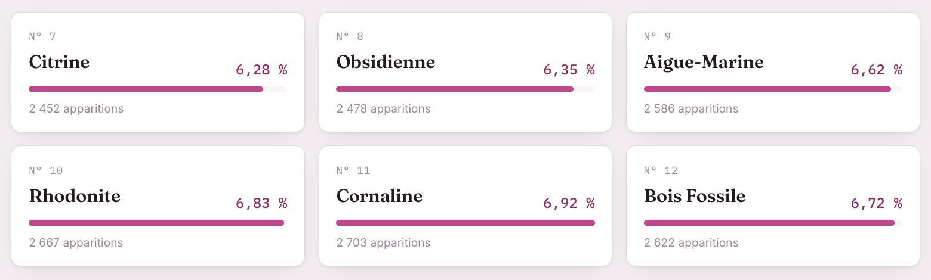931x280 pixels.
Task: Click the 2 703 apparitions text
Action: [383, 243]
